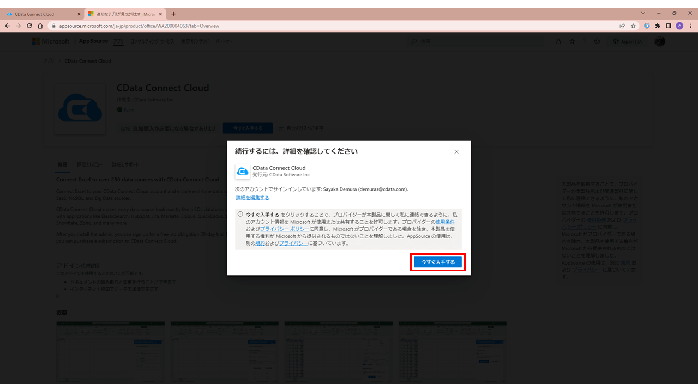Viewport: 698px width, 392px height.
Task: Go back to the previous page
Action: (8, 26)
